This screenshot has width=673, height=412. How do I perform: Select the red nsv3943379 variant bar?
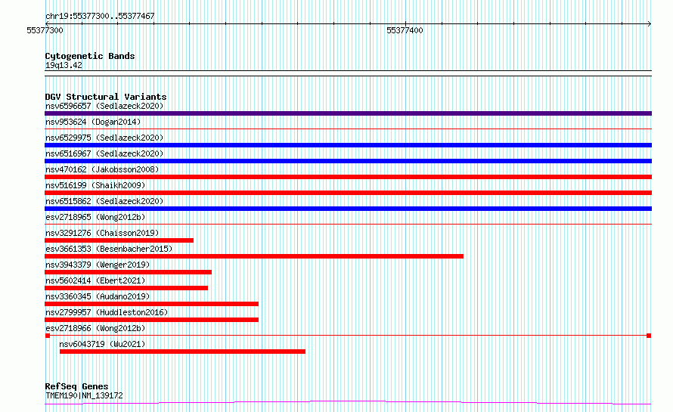pyautogui.click(x=128, y=272)
